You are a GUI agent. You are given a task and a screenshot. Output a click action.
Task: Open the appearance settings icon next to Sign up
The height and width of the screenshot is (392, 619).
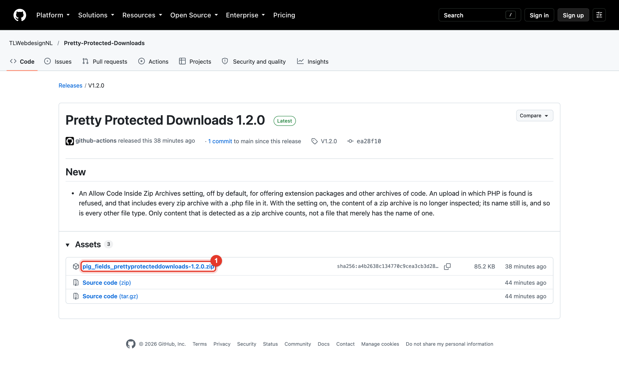click(x=599, y=15)
